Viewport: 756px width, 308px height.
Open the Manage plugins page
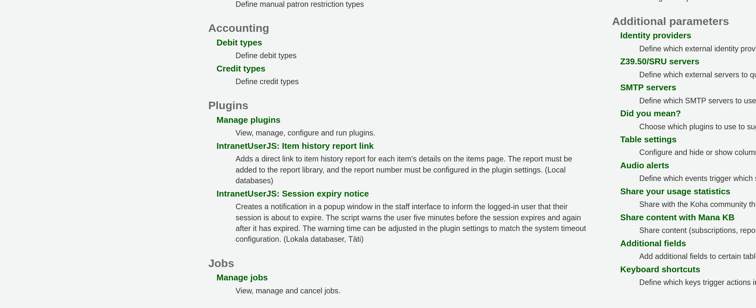[248, 120]
